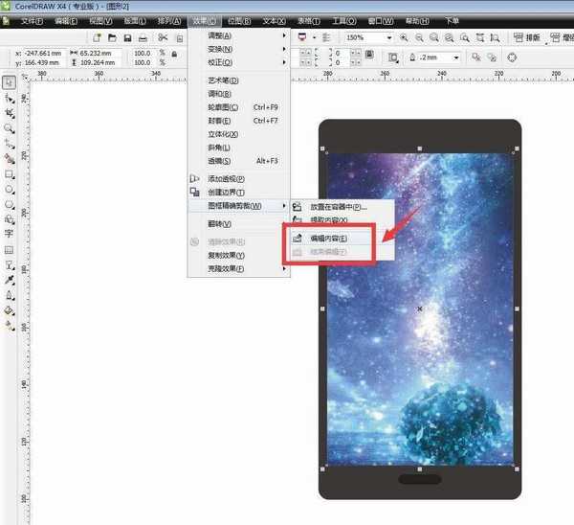Click the Zoom To All Objects icon
The width and height of the screenshot is (574, 525).
[450, 37]
